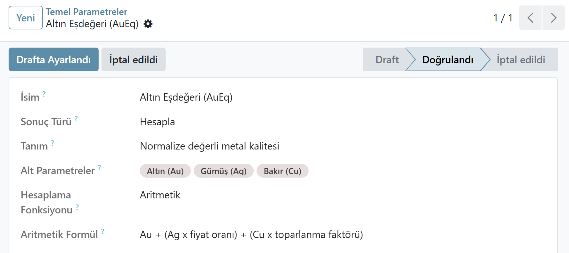Open the Altın (Au) parameter tag
The width and height of the screenshot is (569, 253).
tap(165, 171)
